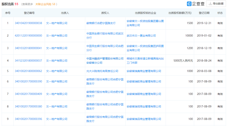Image resolution: width=228 pixels, height=126 pixels.
Task: Click 文一地产有限公司 in row 5
Action: [57, 71]
